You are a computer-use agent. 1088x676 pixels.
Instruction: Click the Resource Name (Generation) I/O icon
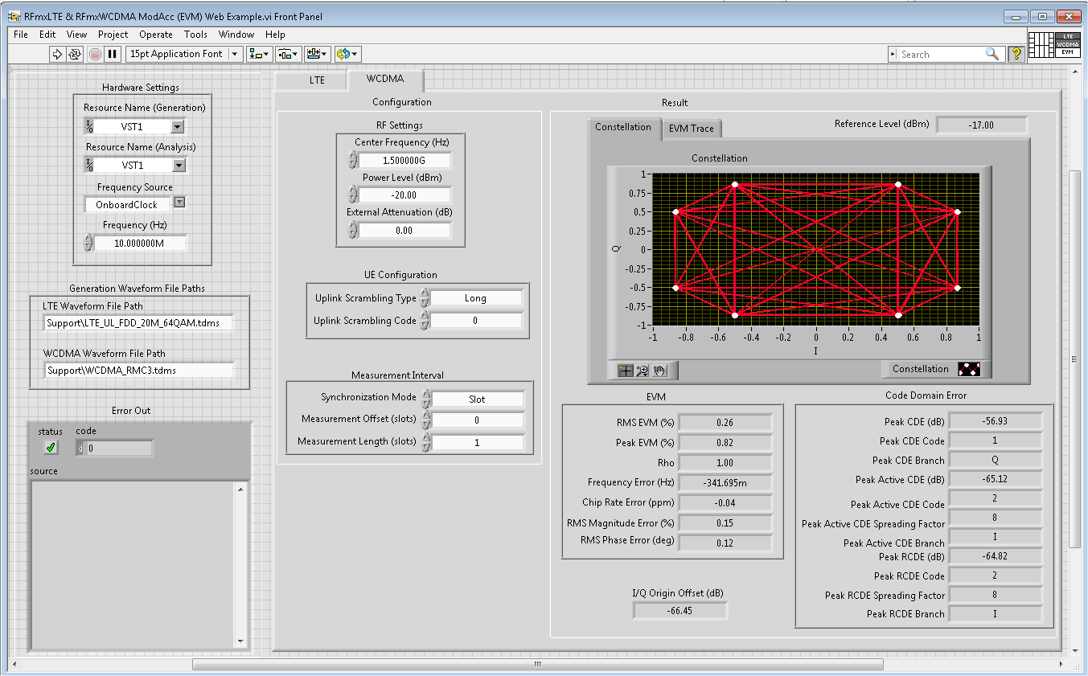[x=89, y=126]
